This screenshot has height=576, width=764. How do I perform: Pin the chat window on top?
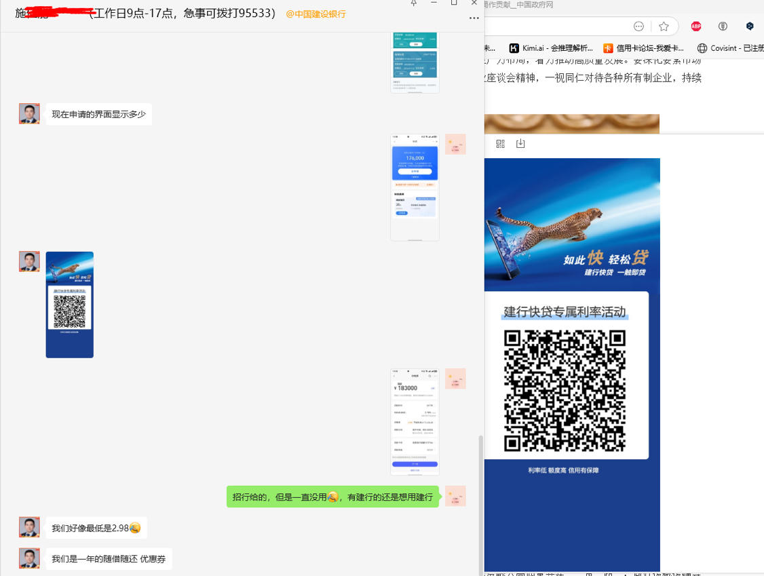414,3
